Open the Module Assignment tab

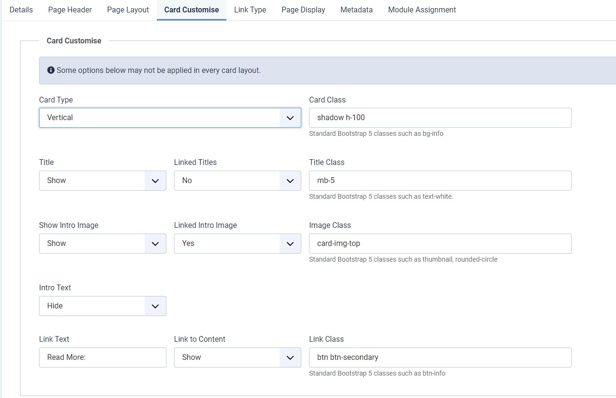422,10
